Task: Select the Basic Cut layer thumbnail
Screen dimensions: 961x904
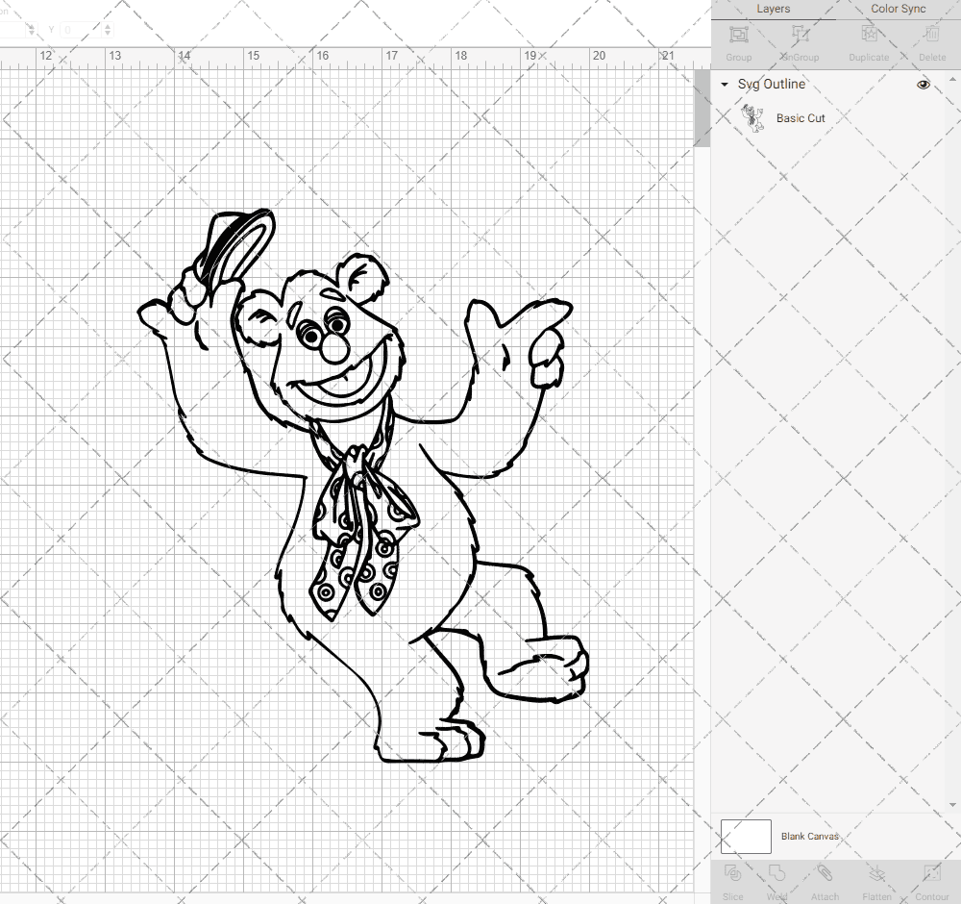Action: click(x=752, y=118)
